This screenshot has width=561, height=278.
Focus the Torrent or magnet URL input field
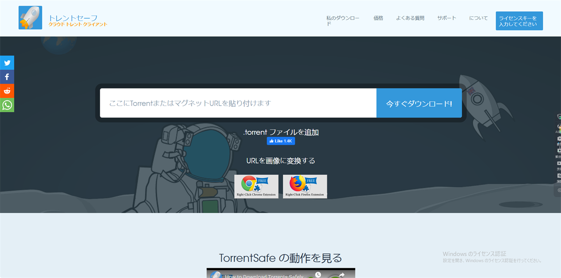(x=238, y=103)
